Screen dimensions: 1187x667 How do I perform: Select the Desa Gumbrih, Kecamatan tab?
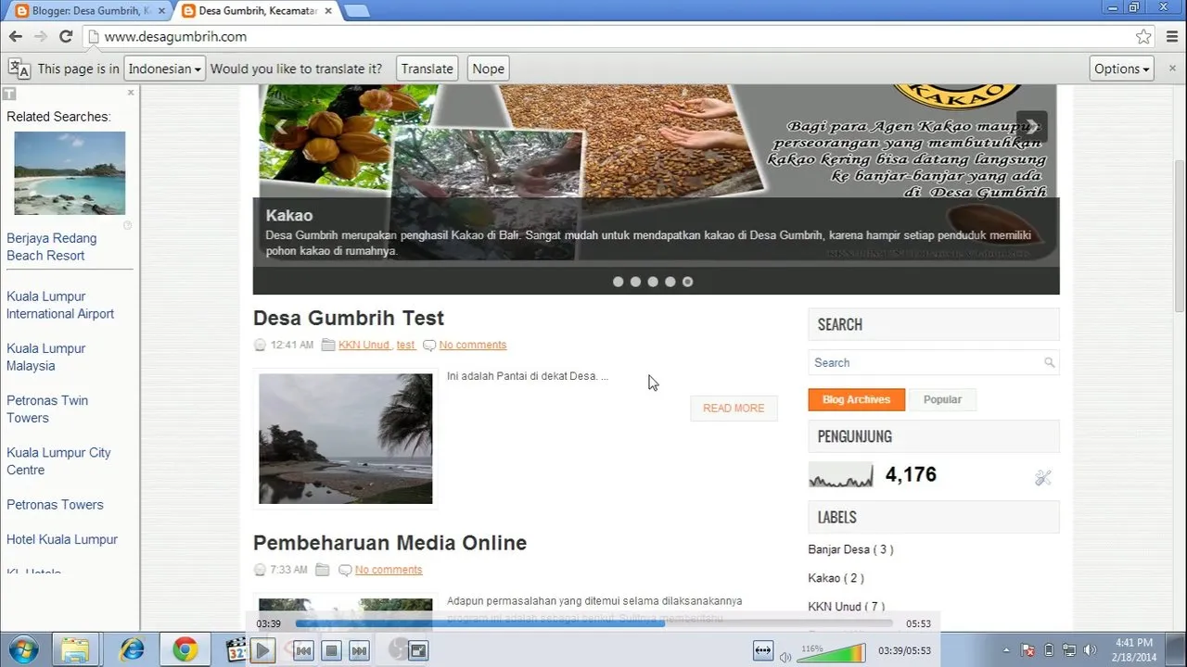point(257,11)
